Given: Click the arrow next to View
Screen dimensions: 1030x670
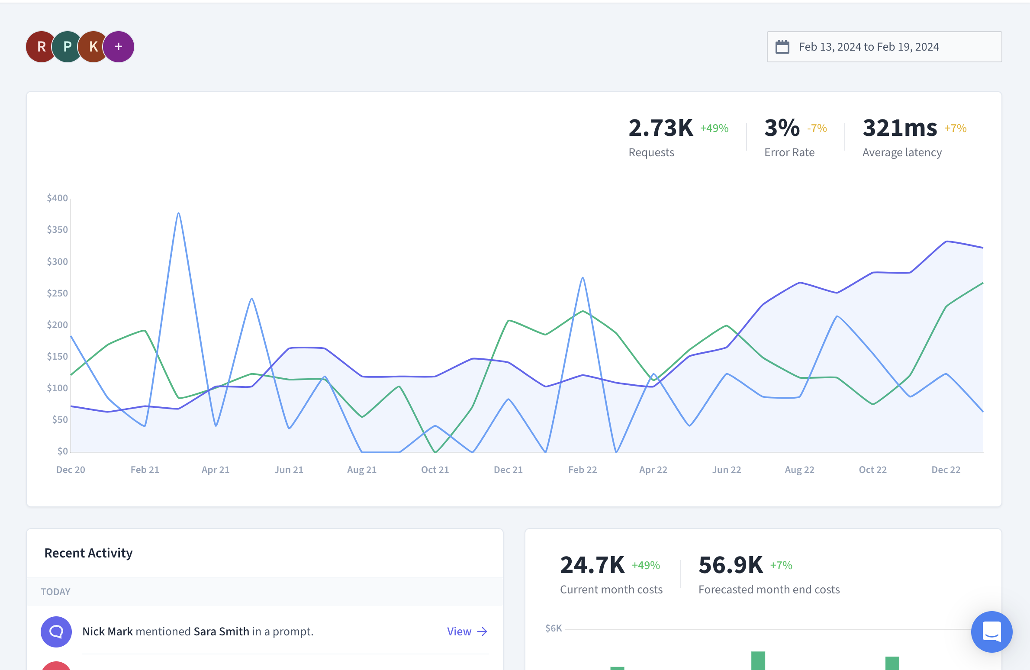Looking at the screenshot, I should [x=482, y=631].
